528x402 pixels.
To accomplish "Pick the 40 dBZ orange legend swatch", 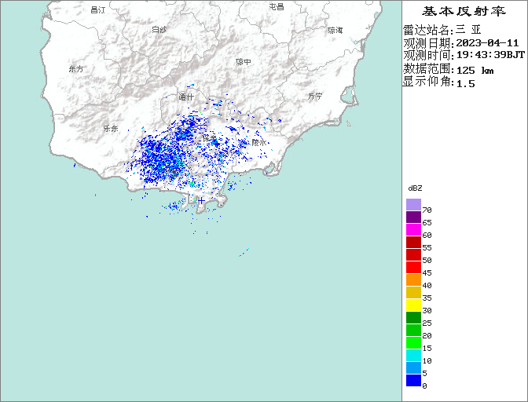I will coord(413,280).
